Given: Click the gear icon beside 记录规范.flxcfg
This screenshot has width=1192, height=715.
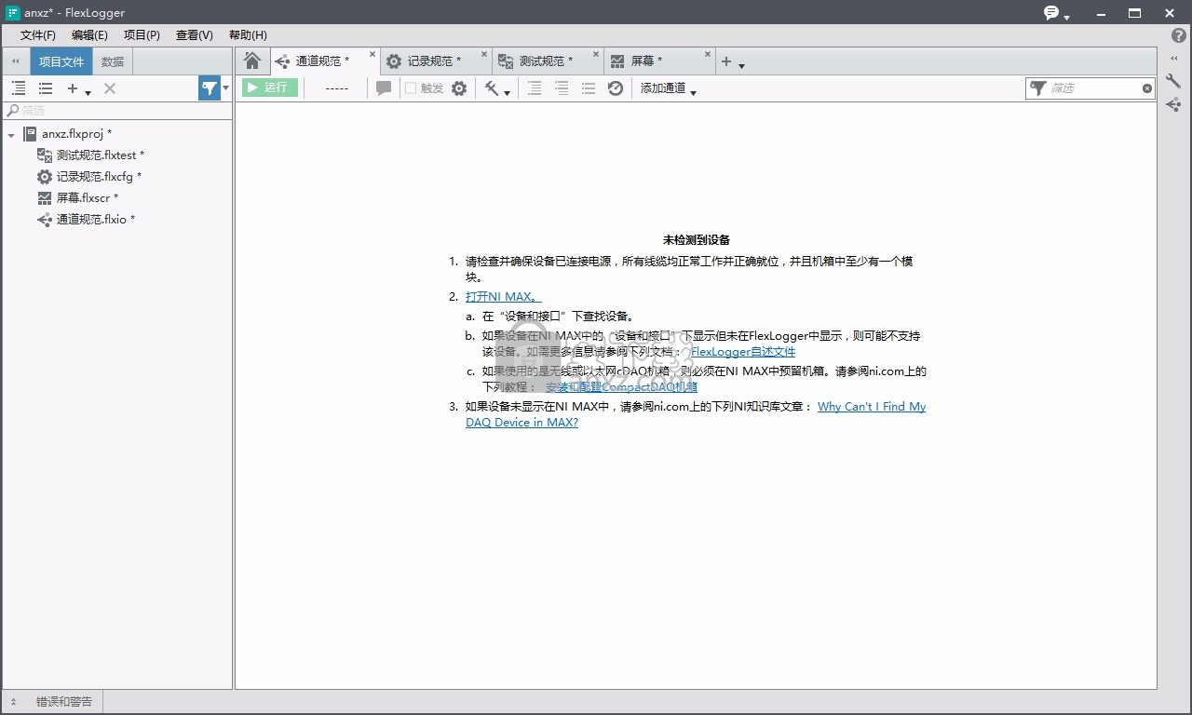Looking at the screenshot, I should pos(45,177).
